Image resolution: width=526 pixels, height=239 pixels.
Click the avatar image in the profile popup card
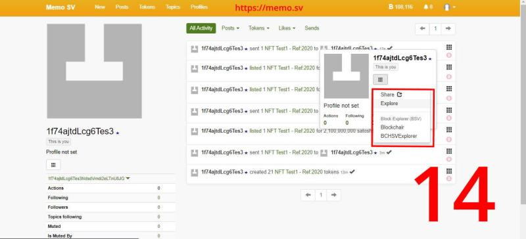click(347, 76)
